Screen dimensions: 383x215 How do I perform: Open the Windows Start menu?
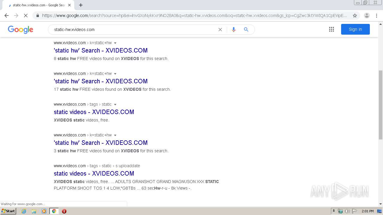pyautogui.click(x=8, y=211)
